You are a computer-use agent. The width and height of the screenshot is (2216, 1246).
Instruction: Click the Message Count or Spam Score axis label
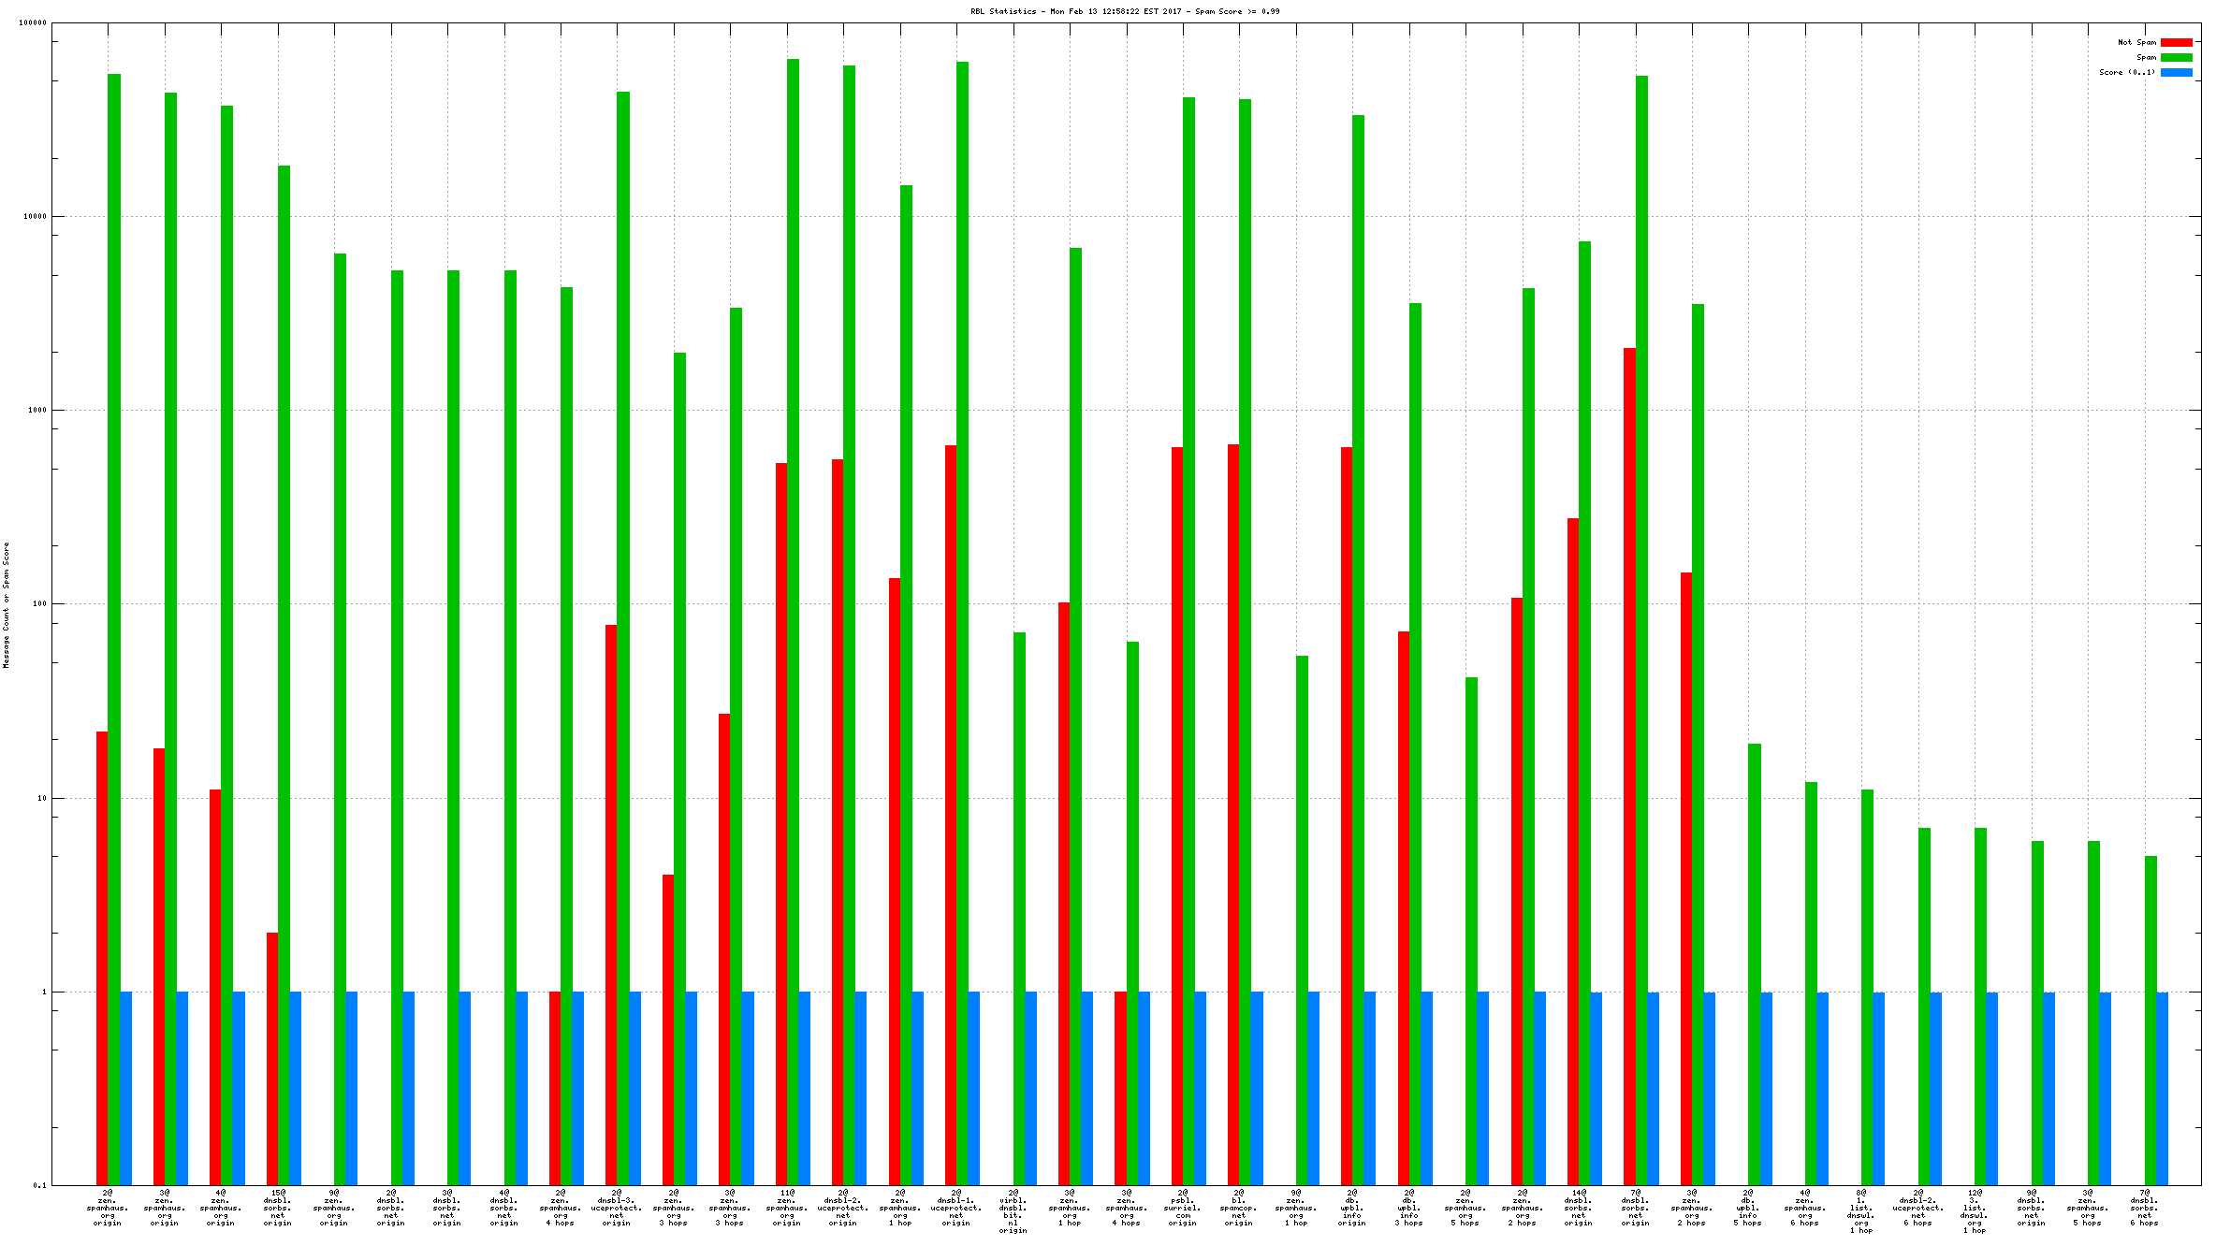coord(6,604)
